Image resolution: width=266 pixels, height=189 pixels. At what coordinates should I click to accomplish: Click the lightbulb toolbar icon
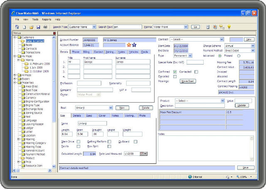[x=229, y=27]
